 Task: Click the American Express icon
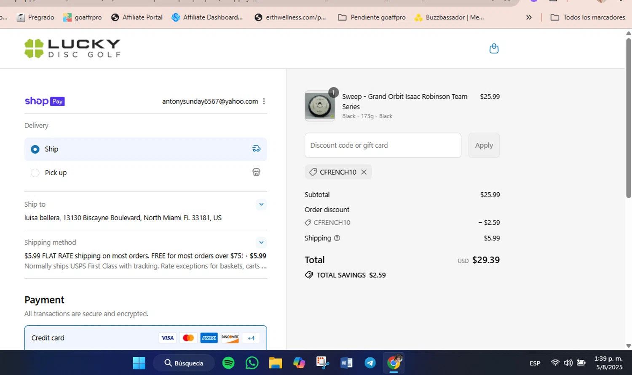point(209,338)
